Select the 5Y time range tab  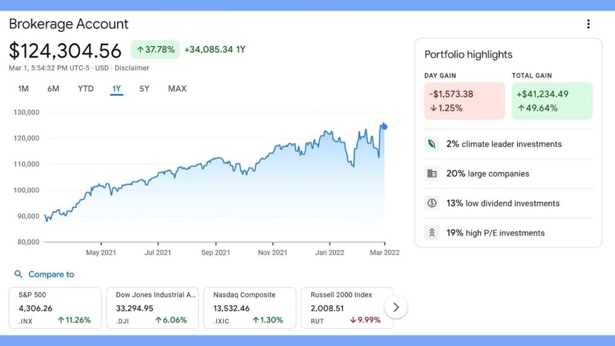click(x=144, y=89)
